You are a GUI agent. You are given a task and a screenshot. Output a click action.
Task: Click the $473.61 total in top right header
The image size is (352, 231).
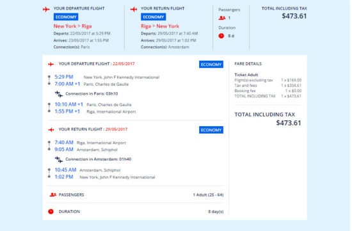point(294,16)
